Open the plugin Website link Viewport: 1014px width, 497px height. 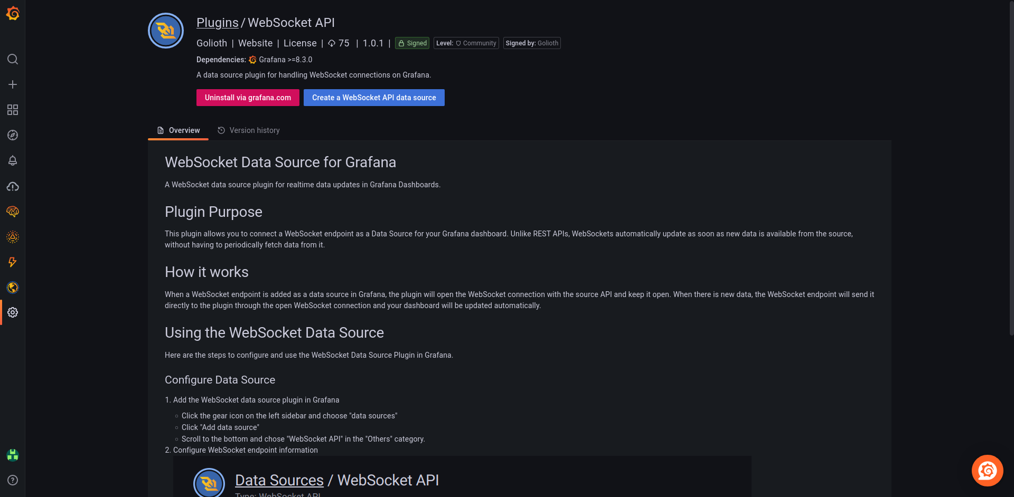click(x=256, y=43)
